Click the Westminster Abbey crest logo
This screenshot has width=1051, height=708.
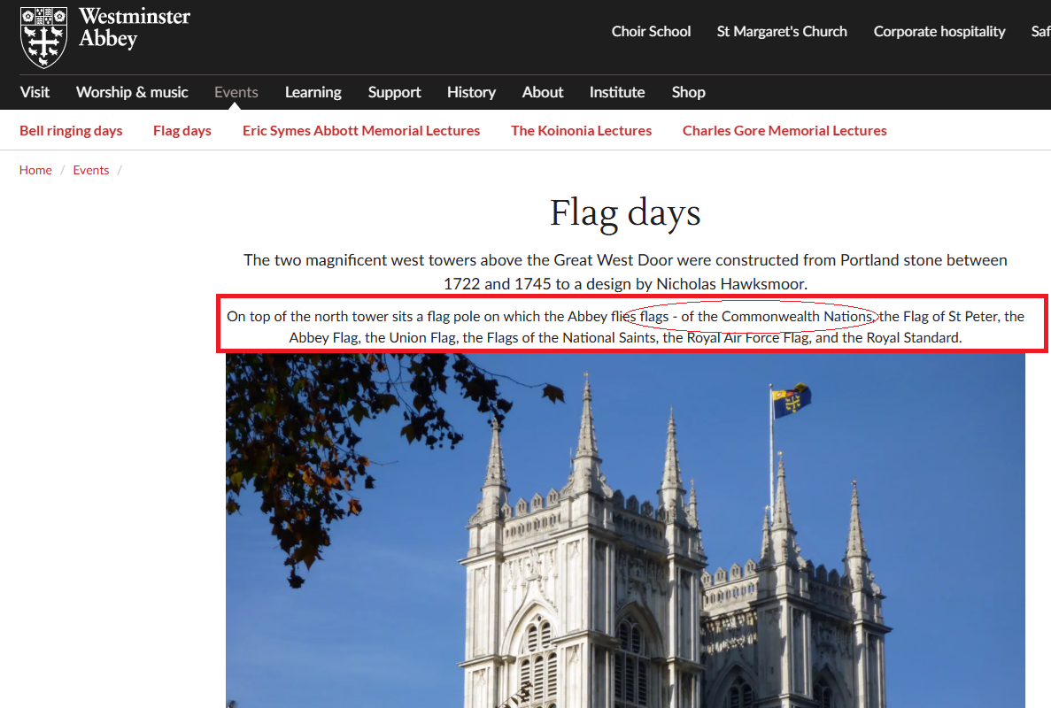coord(43,37)
